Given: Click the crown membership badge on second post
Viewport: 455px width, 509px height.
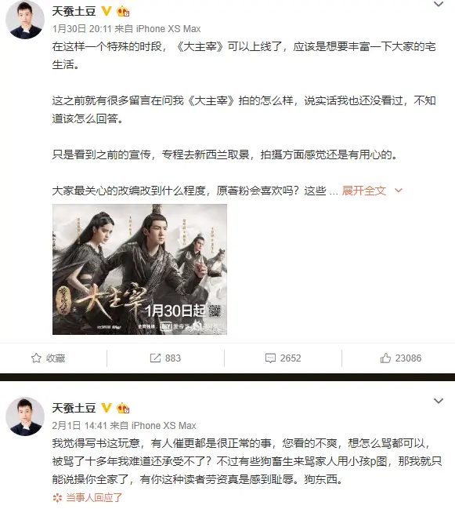Looking at the screenshot, I should (123, 408).
